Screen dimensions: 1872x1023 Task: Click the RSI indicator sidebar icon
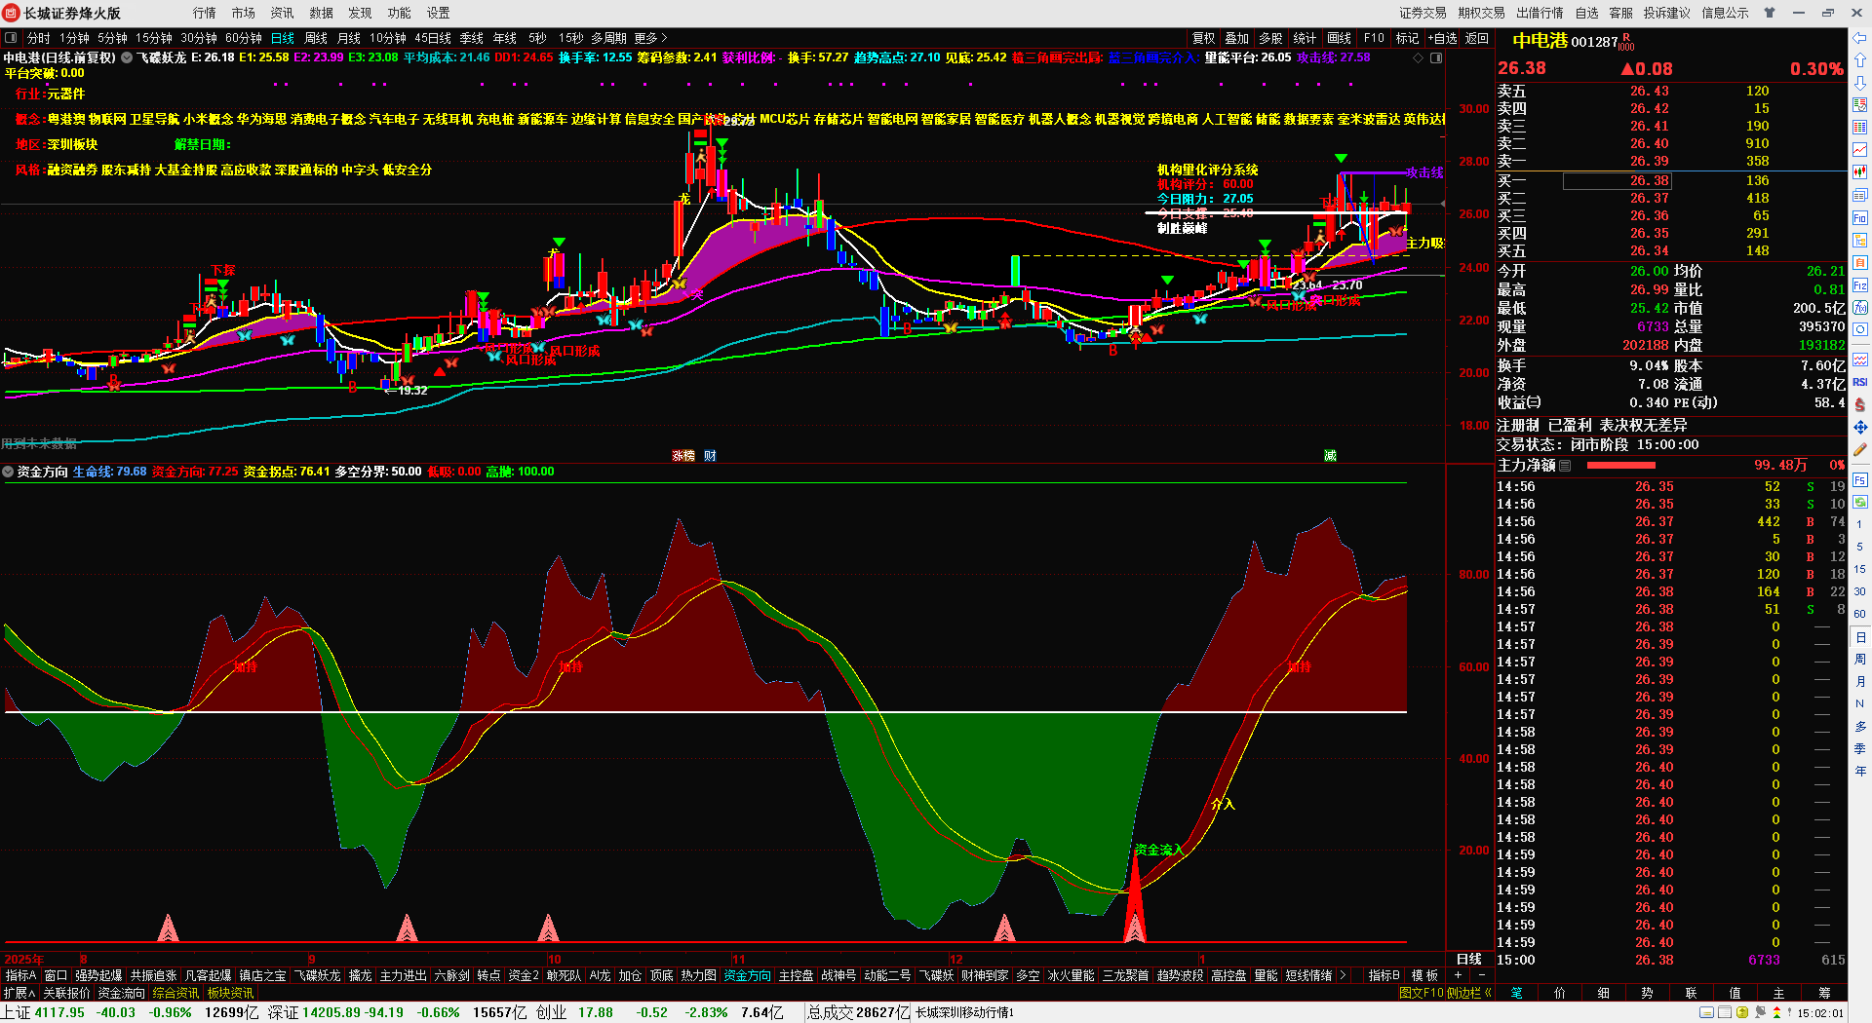(1860, 382)
